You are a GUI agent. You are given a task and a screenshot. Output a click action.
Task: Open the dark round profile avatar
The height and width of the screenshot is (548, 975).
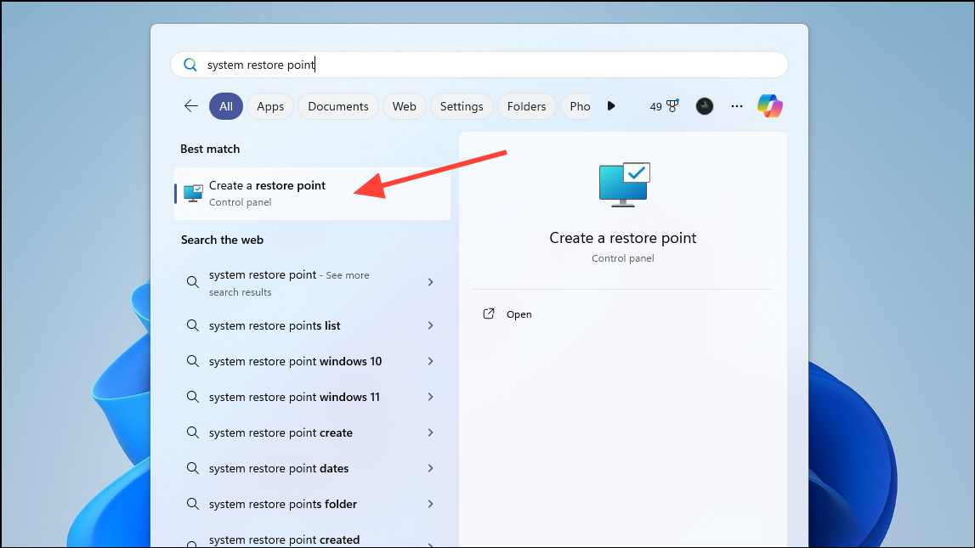pos(705,106)
